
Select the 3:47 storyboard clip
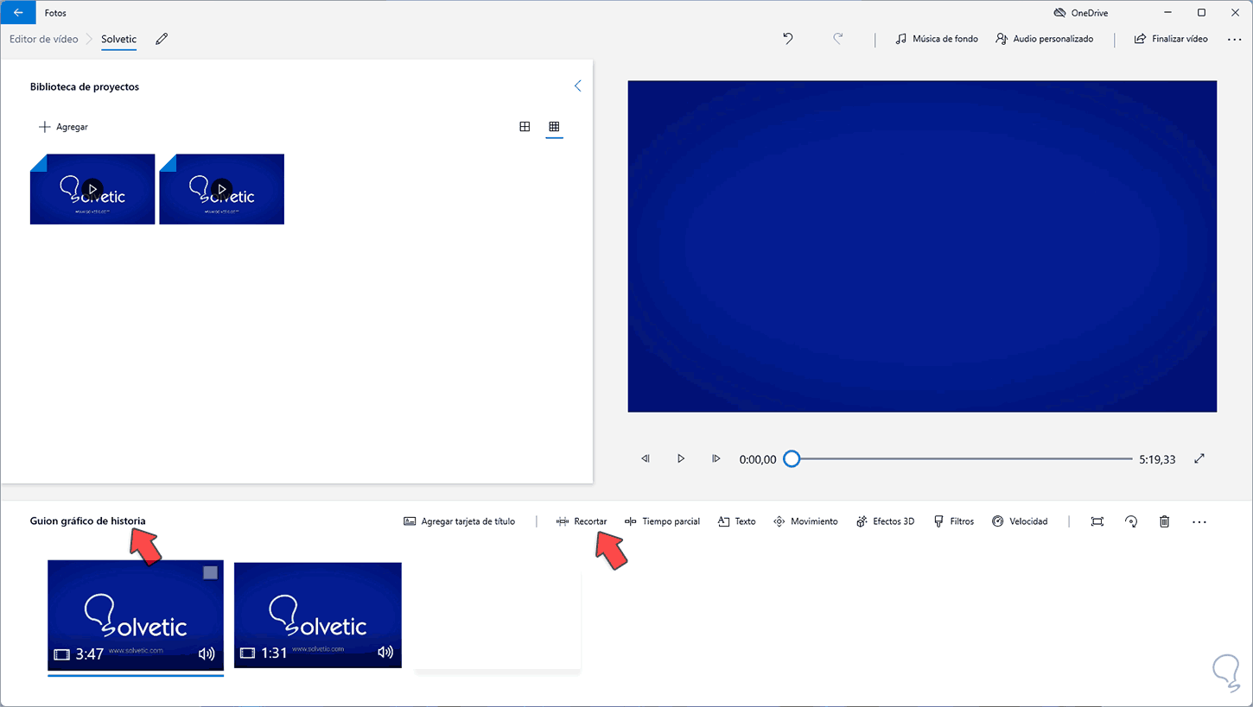[x=136, y=615]
